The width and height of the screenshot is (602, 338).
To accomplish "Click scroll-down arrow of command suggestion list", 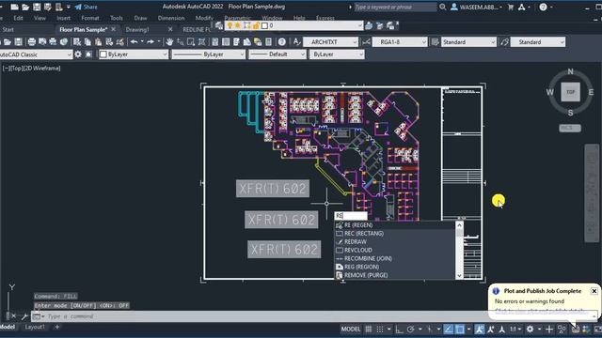I will pyautogui.click(x=460, y=275).
